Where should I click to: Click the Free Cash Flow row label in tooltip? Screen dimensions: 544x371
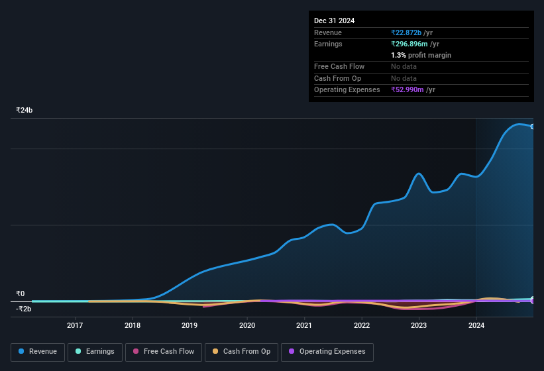tap(339, 66)
